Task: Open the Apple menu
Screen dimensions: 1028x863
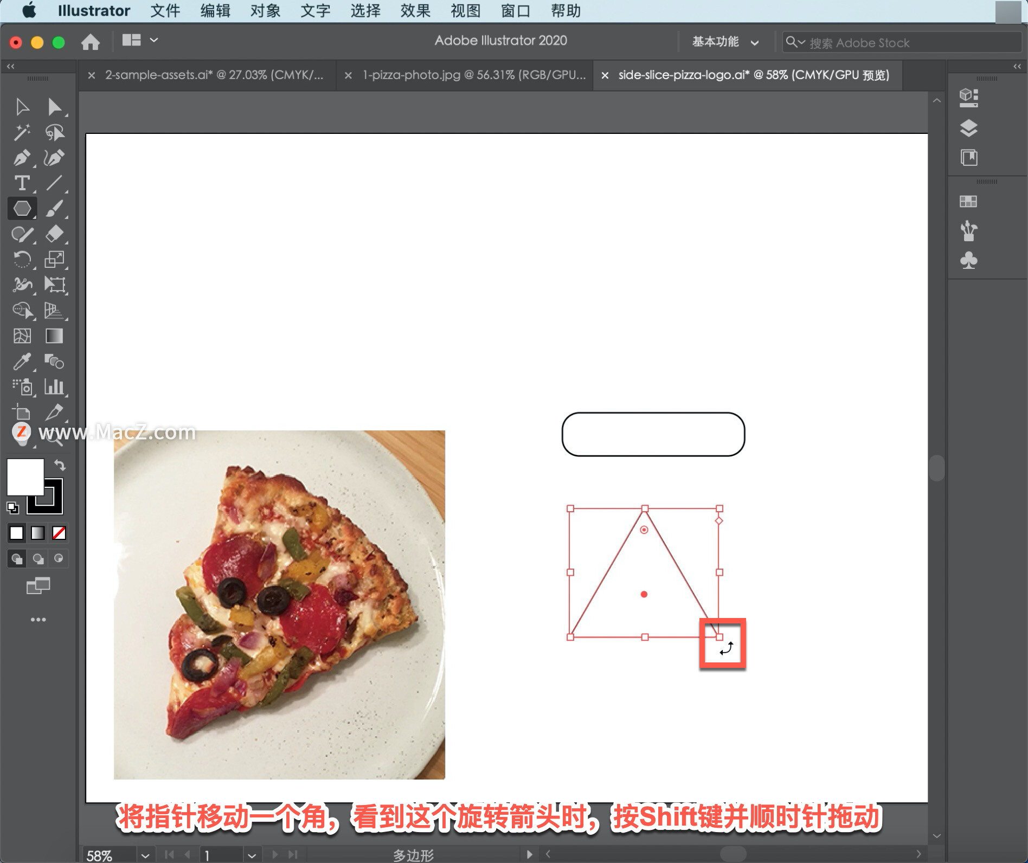Action: point(29,10)
